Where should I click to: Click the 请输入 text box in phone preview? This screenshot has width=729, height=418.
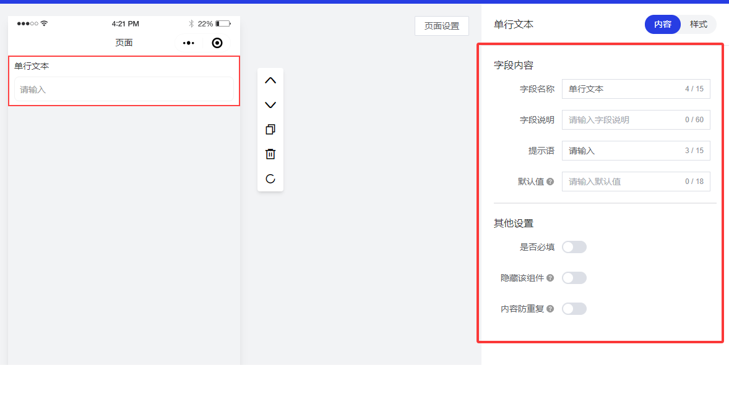click(124, 90)
